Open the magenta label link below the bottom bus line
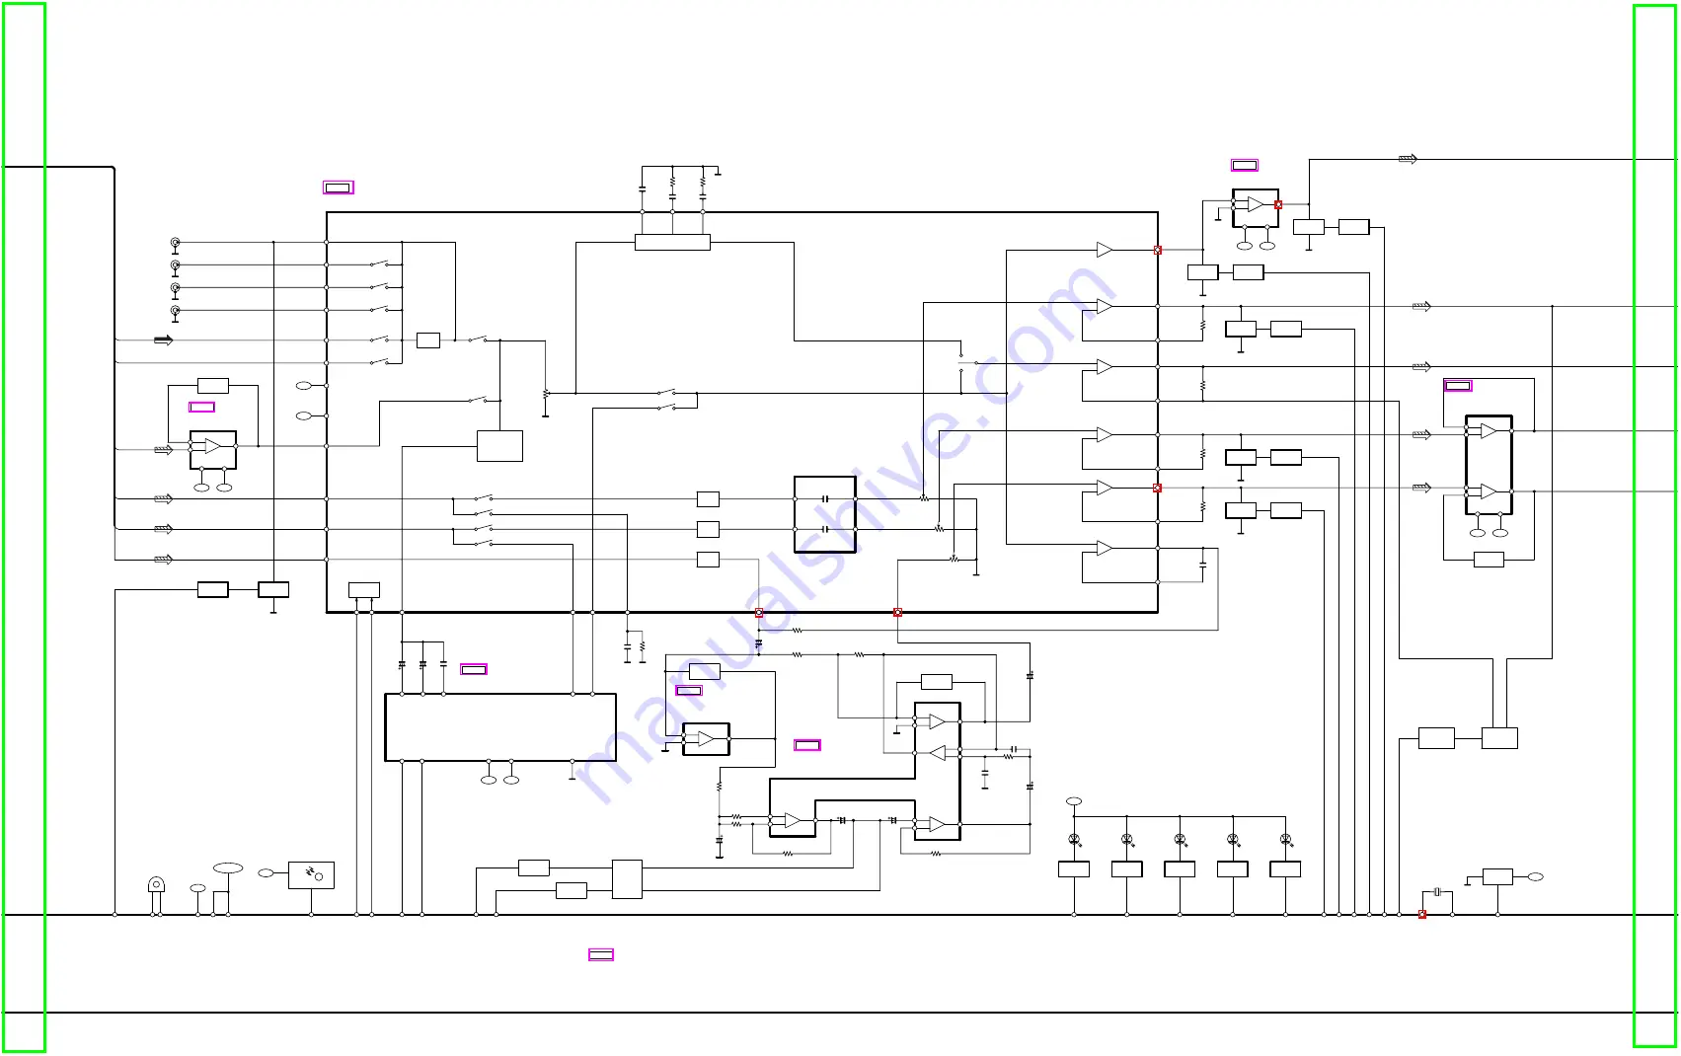Viewport: 1681px width, 1056px height. pos(601,954)
